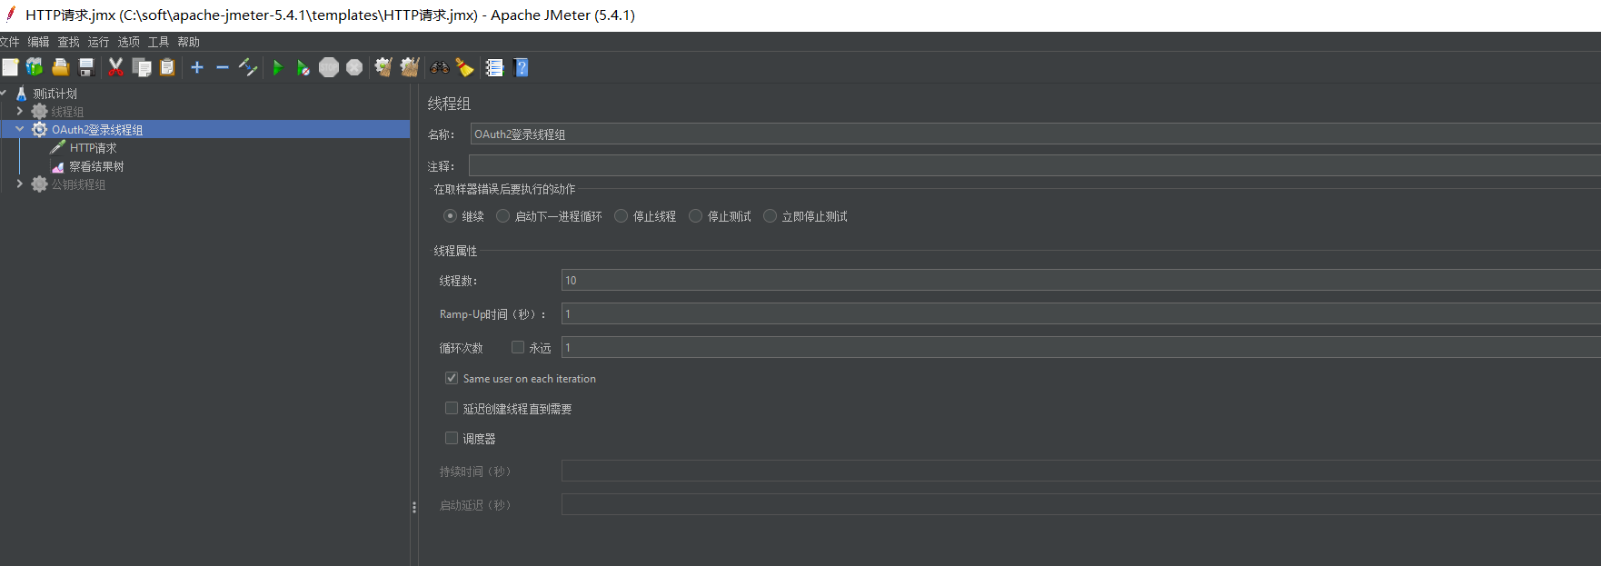Click the Clear All double-broom icon
1601x566 pixels.
coord(410,67)
